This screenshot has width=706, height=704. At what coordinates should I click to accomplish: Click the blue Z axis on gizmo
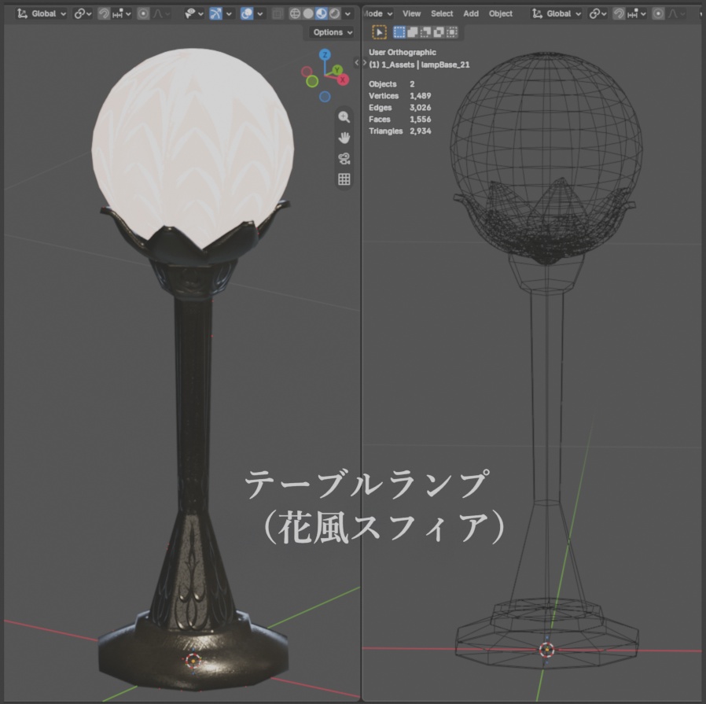[325, 55]
